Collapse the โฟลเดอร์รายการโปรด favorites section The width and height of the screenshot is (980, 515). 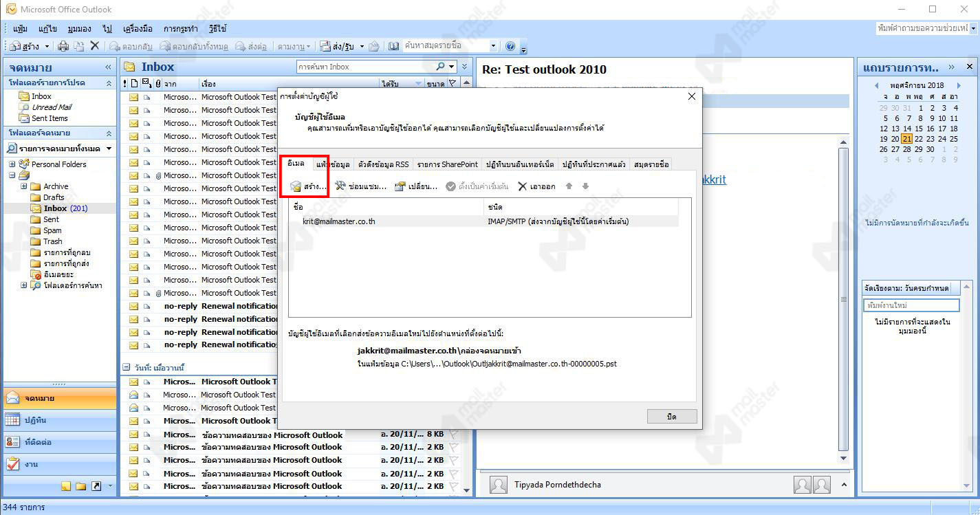pyautogui.click(x=108, y=83)
